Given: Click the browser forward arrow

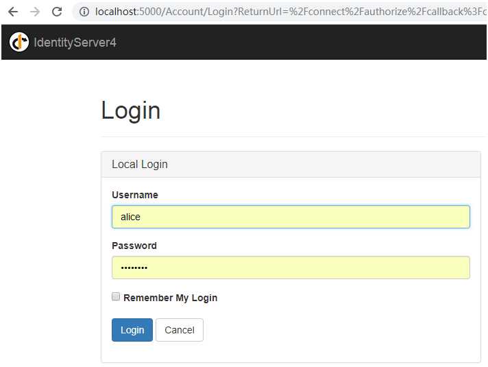Looking at the screenshot, I should point(35,12).
